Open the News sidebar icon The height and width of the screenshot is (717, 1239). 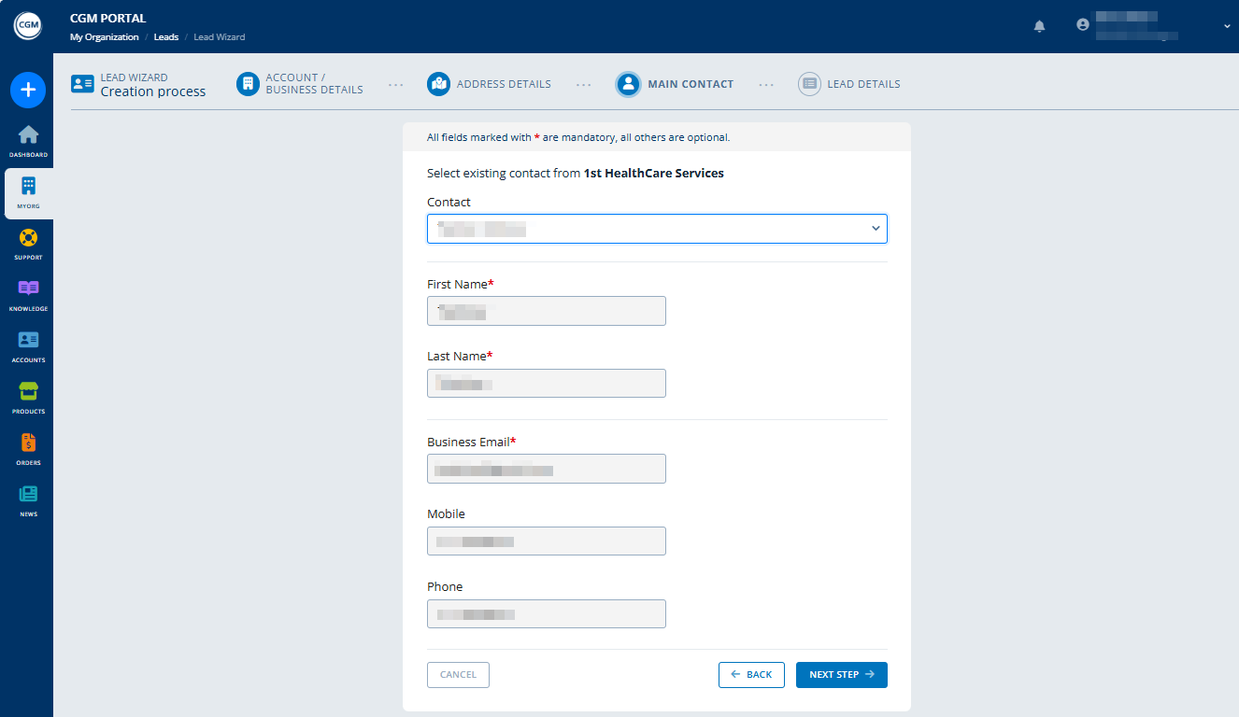click(28, 496)
